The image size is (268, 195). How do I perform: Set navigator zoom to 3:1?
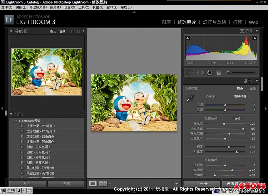(x=78, y=31)
